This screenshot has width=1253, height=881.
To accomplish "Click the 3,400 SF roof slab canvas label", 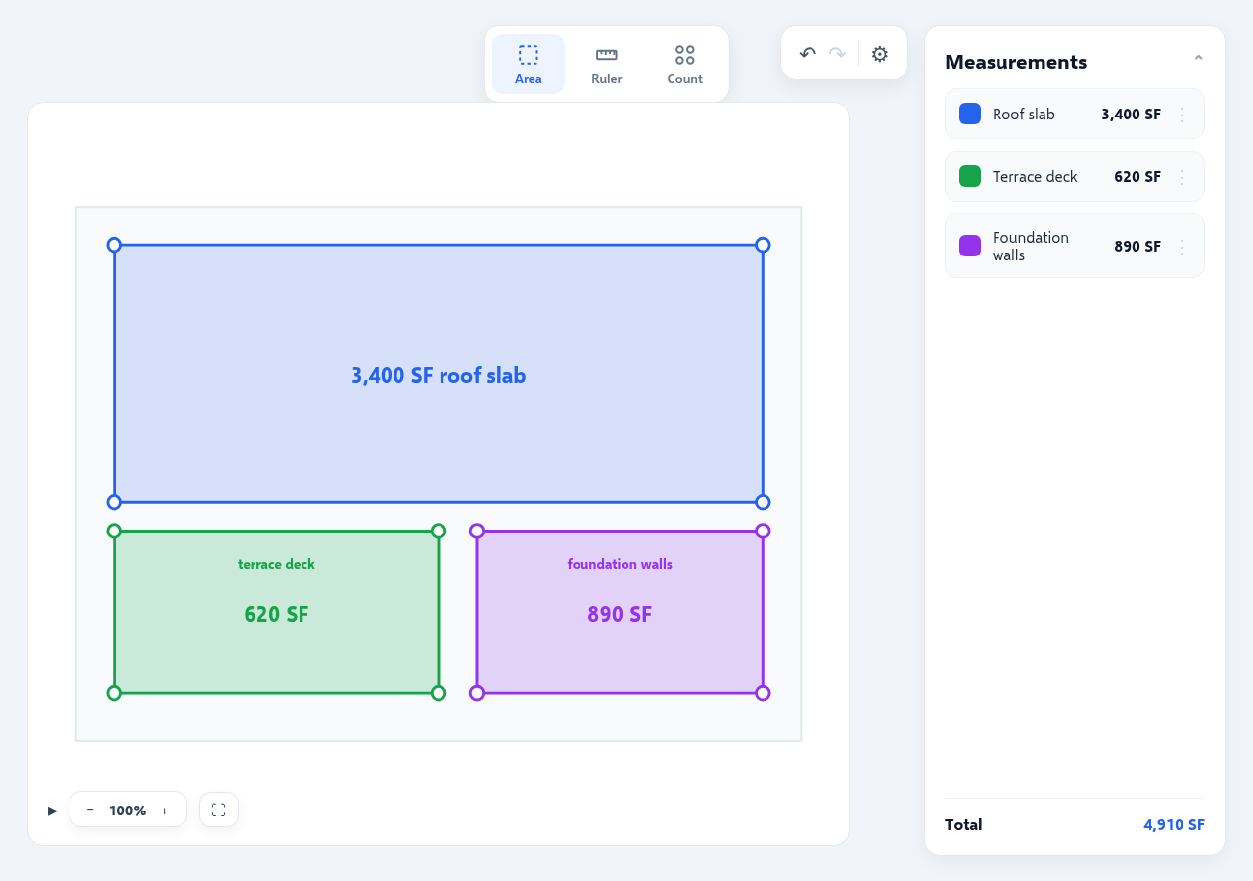I will (x=439, y=375).
